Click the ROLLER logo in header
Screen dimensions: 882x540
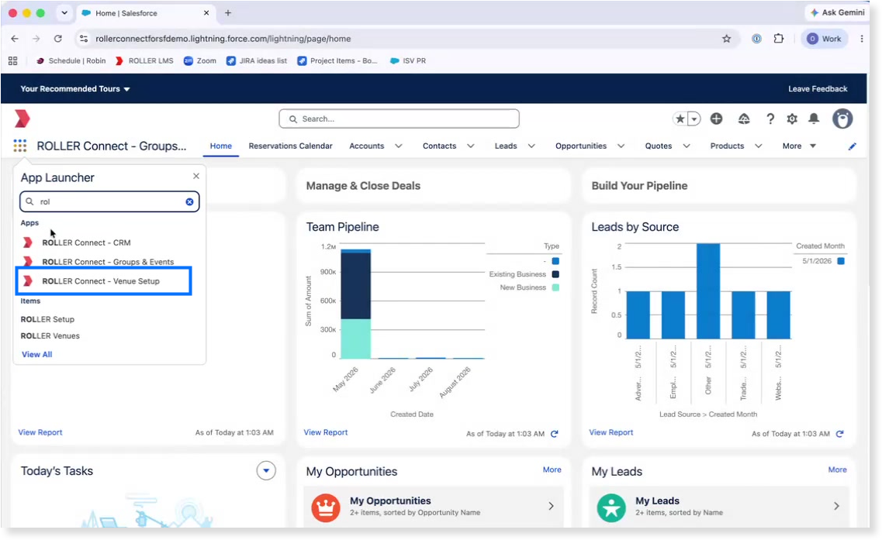(22, 119)
